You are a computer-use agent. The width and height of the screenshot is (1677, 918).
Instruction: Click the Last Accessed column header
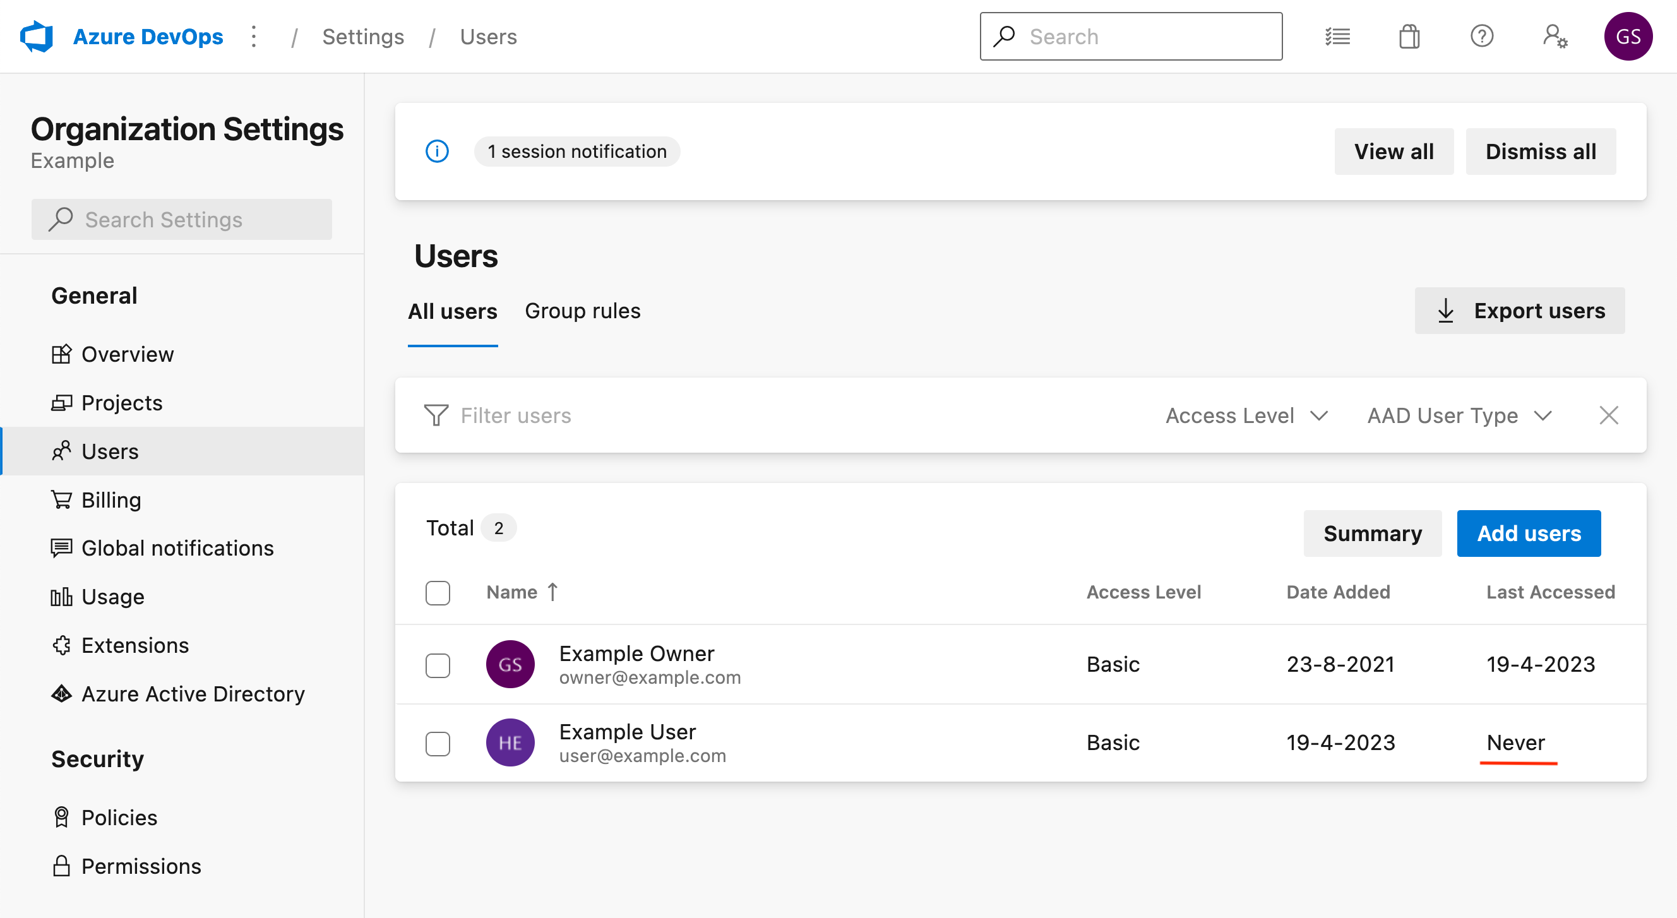tap(1551, 592)
